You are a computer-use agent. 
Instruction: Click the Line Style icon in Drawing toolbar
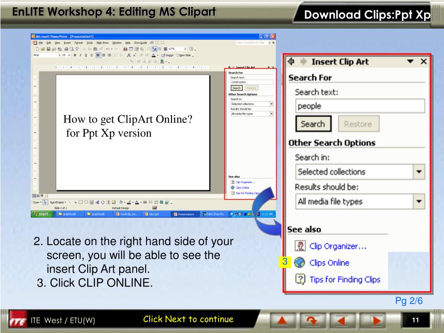(145, 202)
